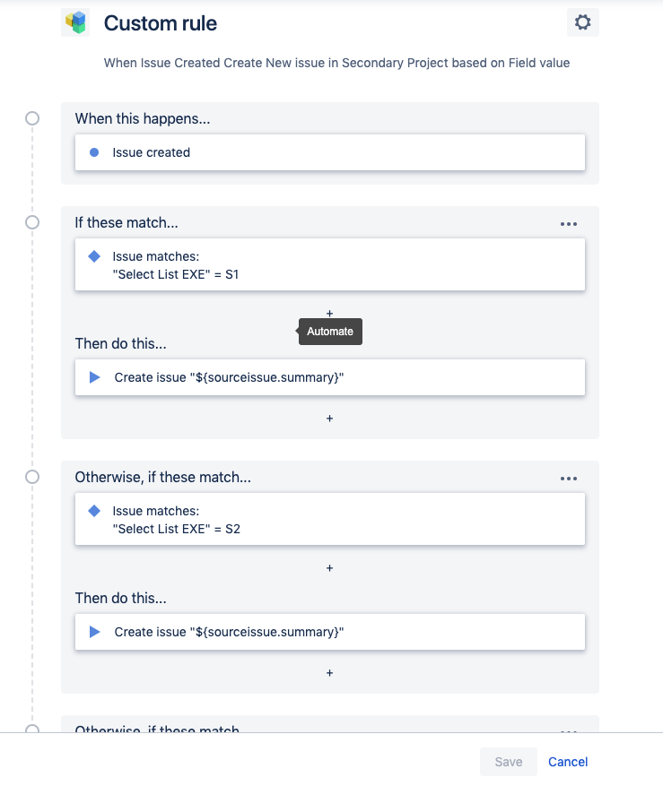
Task: Click the plus icon below the first condition block
Action: coord(329,314)
